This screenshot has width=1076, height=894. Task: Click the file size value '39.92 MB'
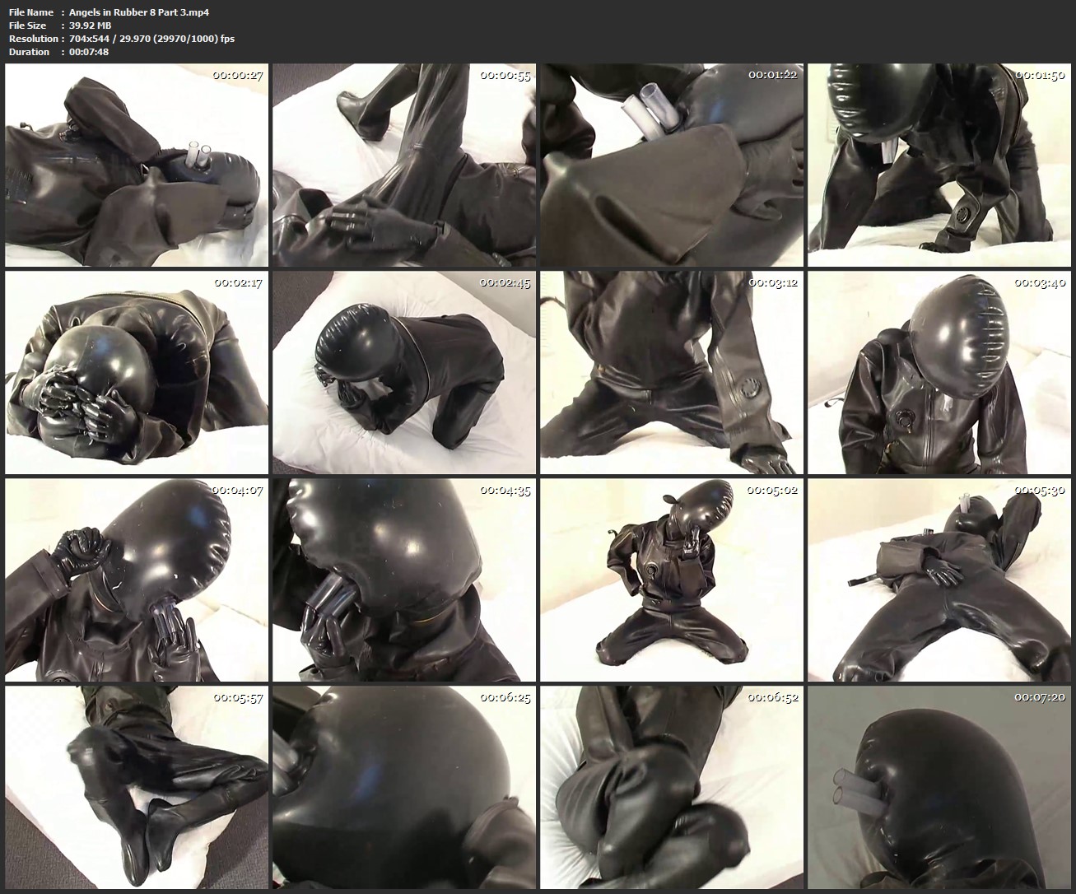(x=91, y=26)
